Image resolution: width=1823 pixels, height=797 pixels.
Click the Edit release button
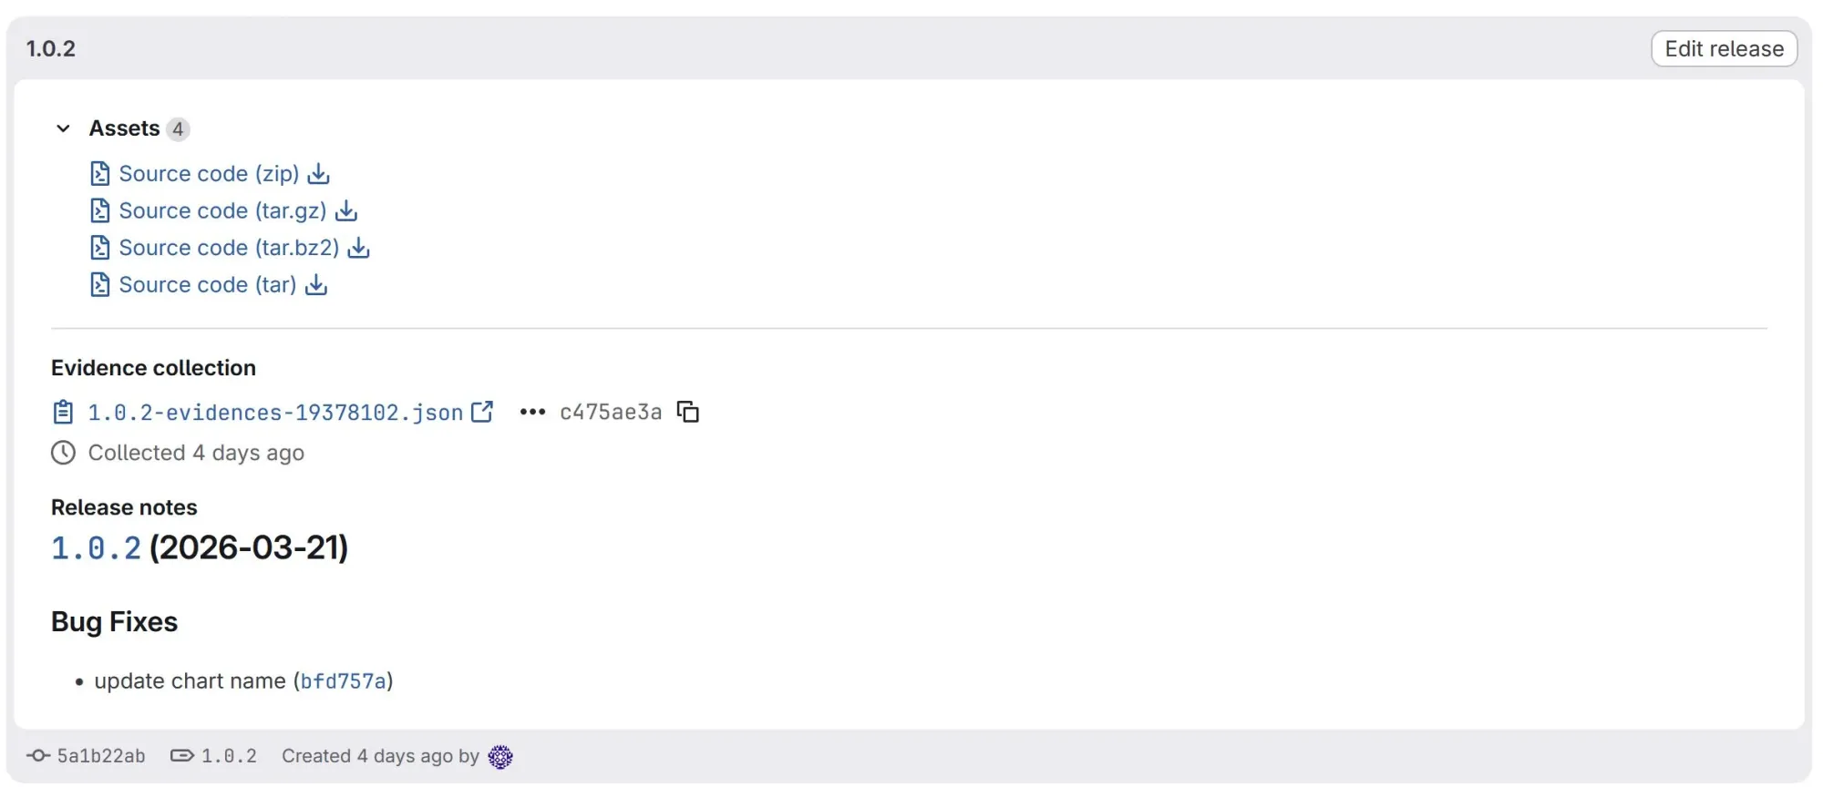[1723, 48]
